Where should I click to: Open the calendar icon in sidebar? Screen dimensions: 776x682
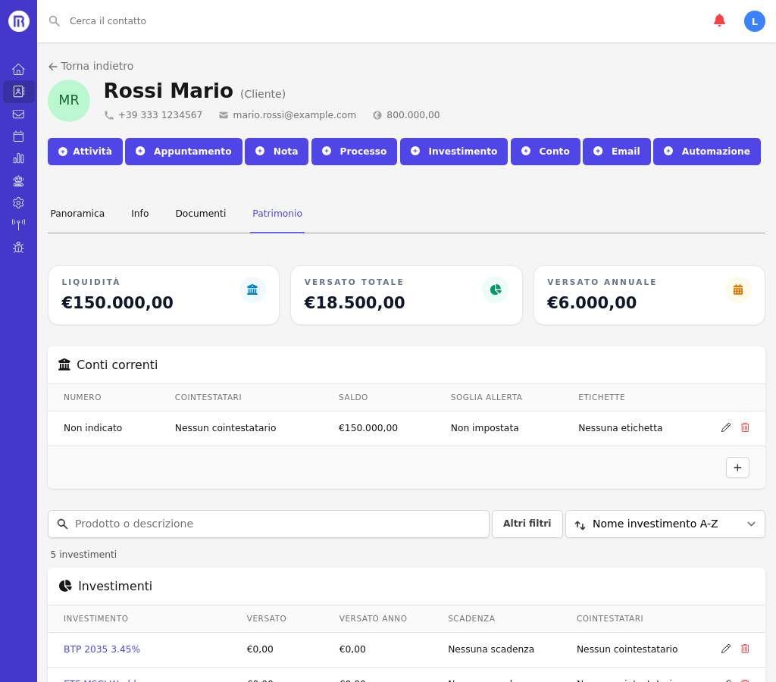(x=18, y=136)
